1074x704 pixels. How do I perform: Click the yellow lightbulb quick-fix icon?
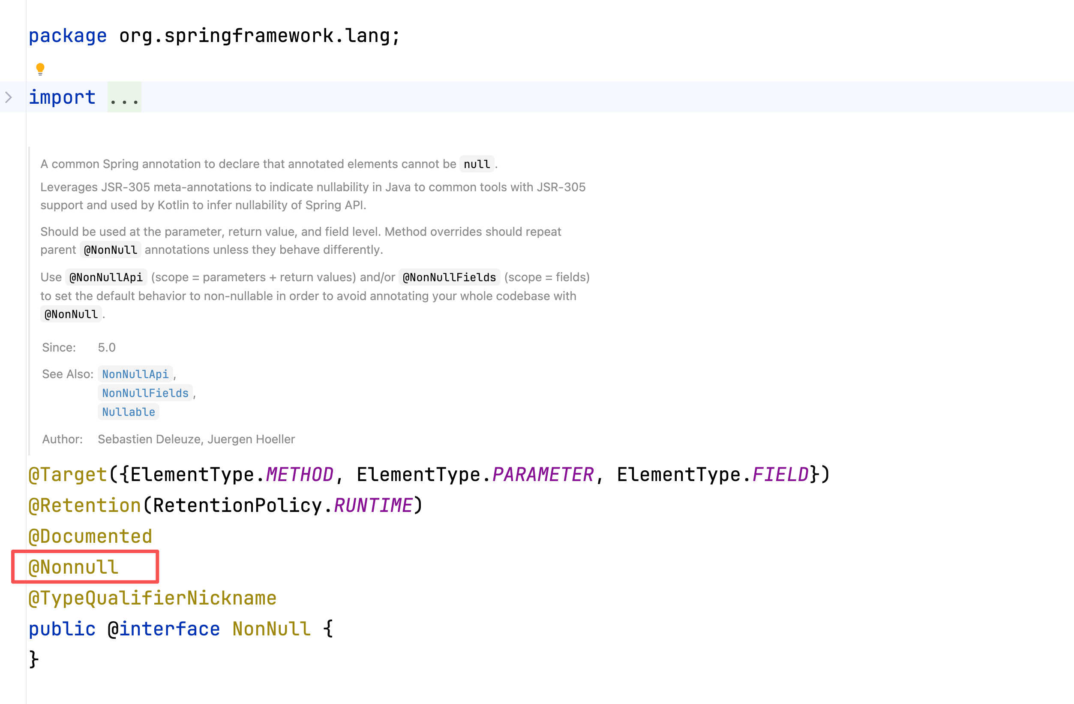[40, 69]
